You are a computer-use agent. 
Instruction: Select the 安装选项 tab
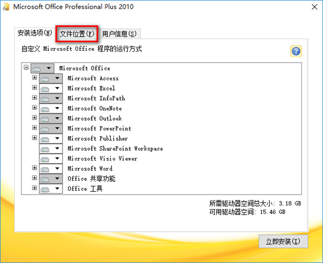(34, 33)
